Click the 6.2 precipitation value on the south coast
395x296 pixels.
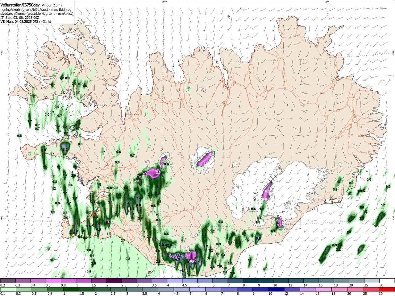(x=192, y=261)
